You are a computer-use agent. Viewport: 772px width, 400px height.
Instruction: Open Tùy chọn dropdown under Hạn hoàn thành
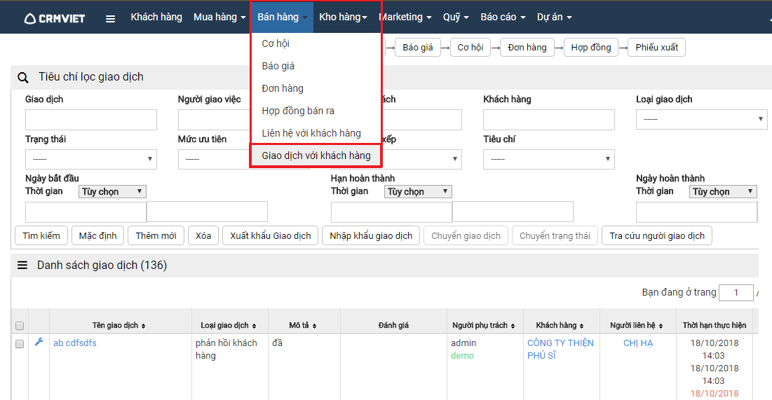click(418, 191)
